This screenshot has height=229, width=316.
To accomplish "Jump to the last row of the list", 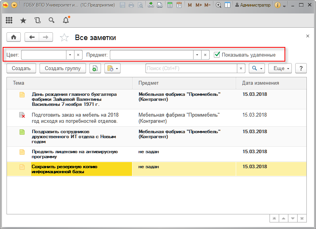I will coord(302,218).
